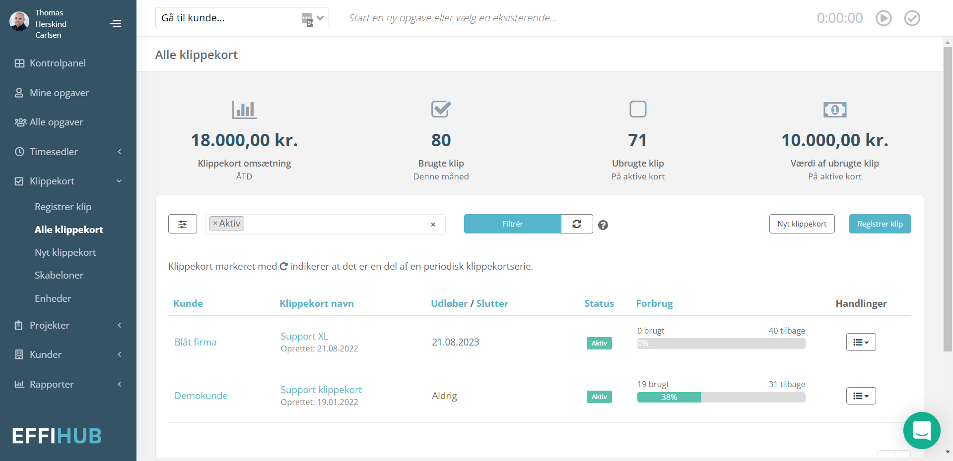Remove the Aktiv filter tag
This screenshot has width=953, height=461.
click(215, 224)
